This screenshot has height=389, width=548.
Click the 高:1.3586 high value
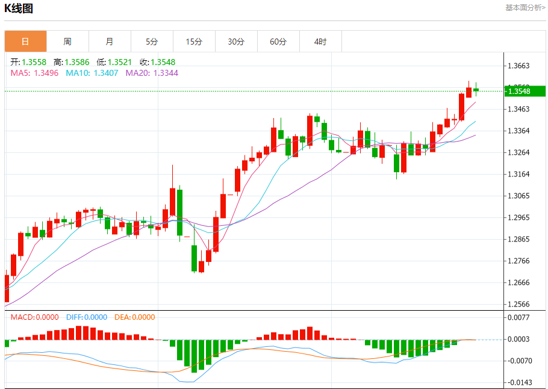72,62
